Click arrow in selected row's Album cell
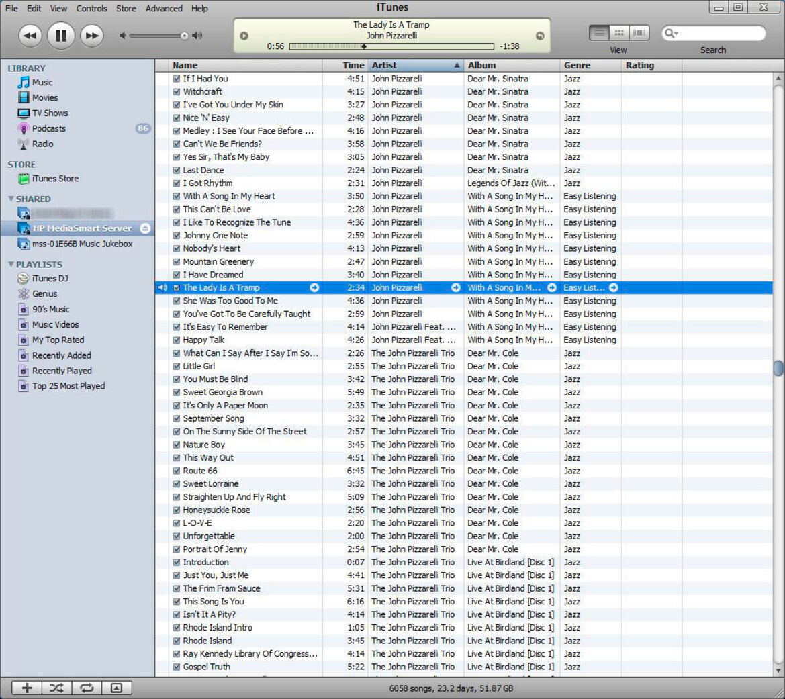Screen dimensions: 785x699 552,288
